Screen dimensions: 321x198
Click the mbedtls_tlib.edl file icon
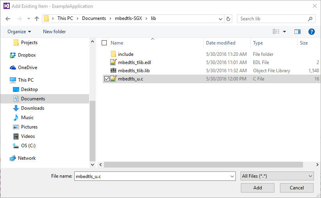coord(113,62)
